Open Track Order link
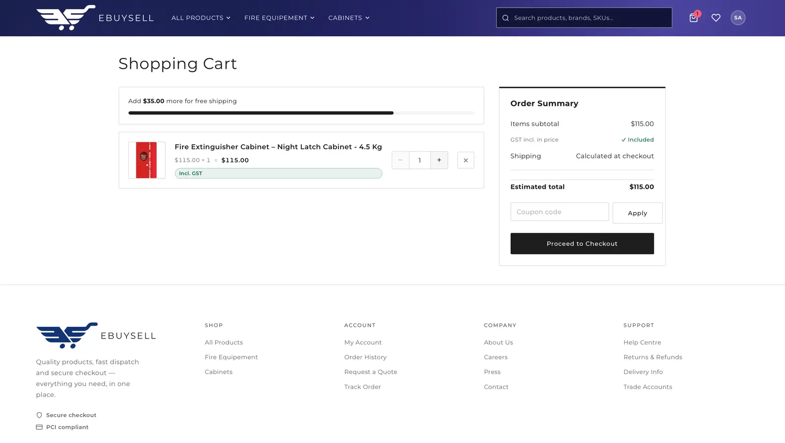Screen dimensions: 785x443 pos(362,387)
